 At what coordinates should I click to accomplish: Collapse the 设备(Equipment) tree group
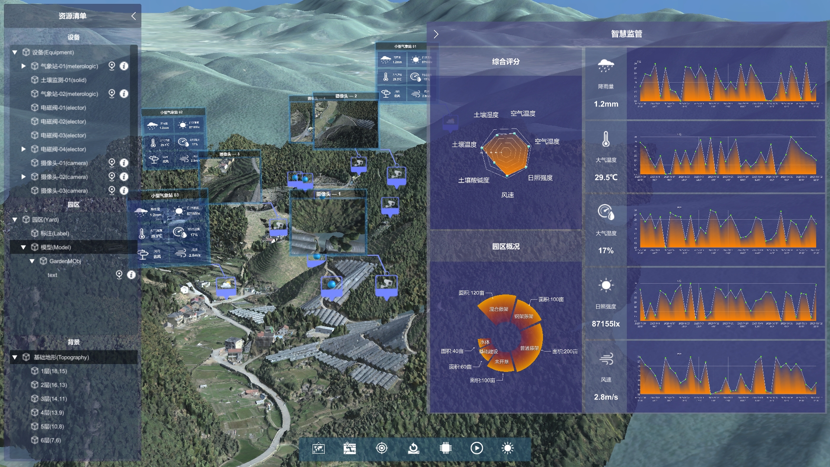click(x=15, y=52)
